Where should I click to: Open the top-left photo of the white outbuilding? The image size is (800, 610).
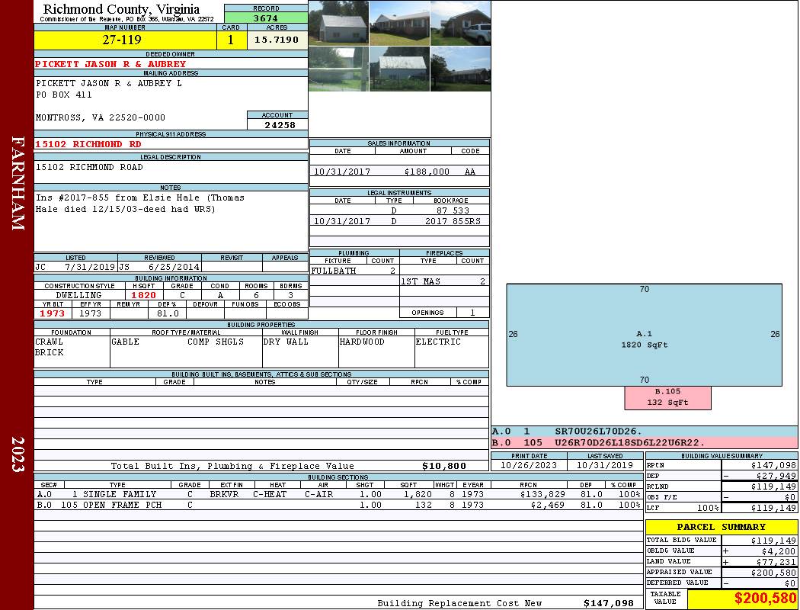pyautogui.click(x=338, y=23)
